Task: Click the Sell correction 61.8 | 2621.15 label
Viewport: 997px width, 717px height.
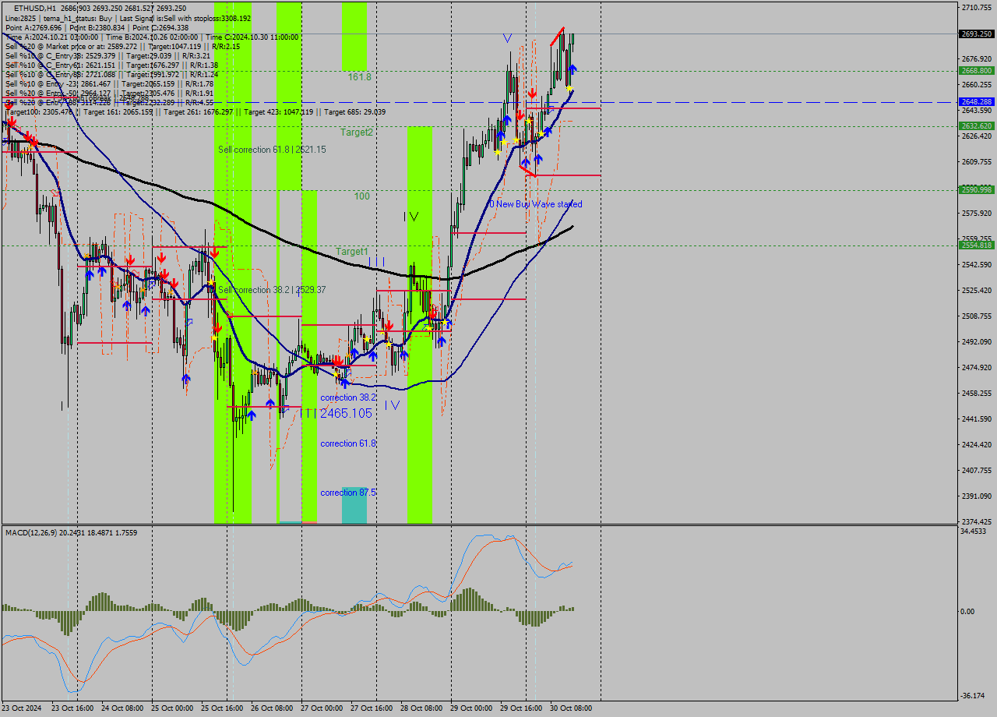Action: (272, 150)
